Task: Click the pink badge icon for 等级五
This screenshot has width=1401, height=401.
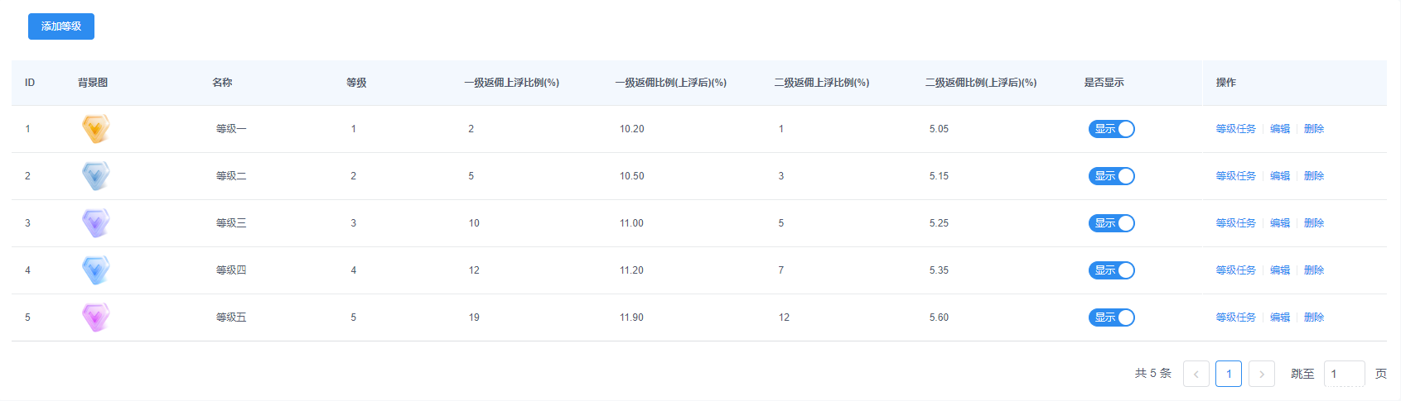Action: [x=96, y=317]
